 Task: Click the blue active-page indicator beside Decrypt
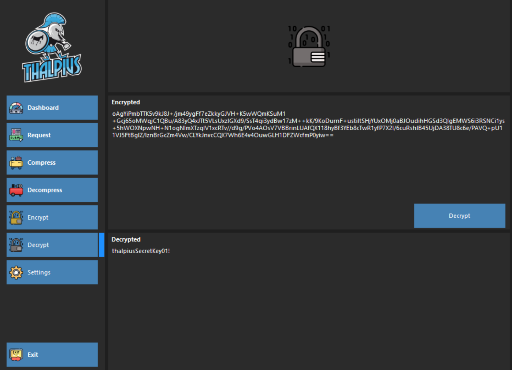point(101,244)
